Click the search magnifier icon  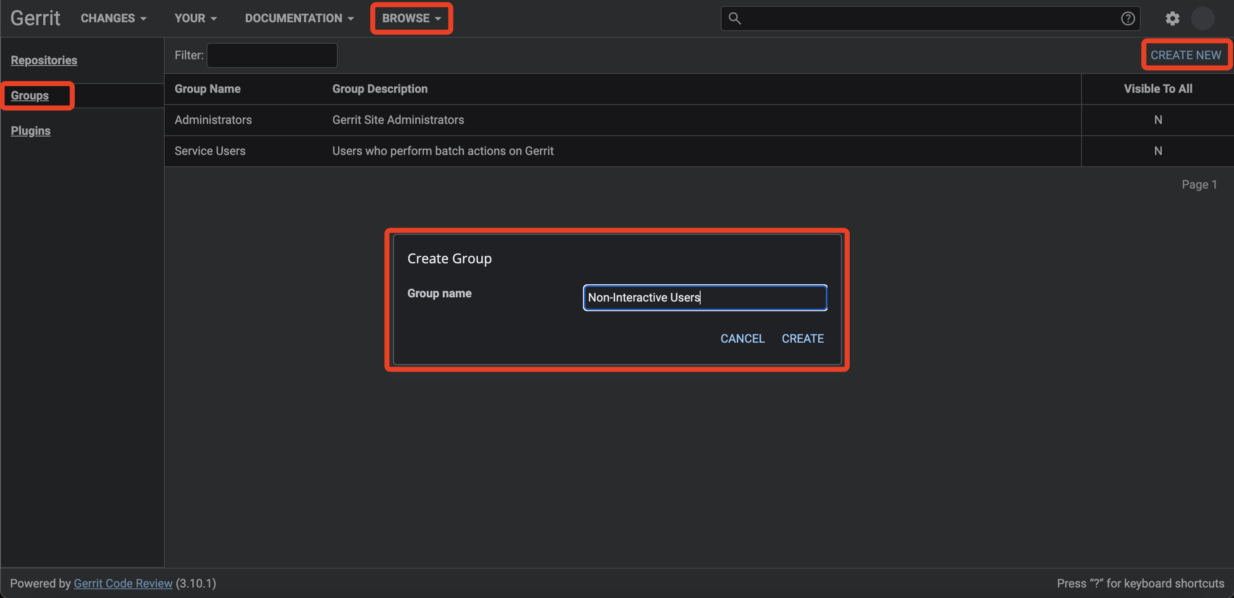[734, 18]
